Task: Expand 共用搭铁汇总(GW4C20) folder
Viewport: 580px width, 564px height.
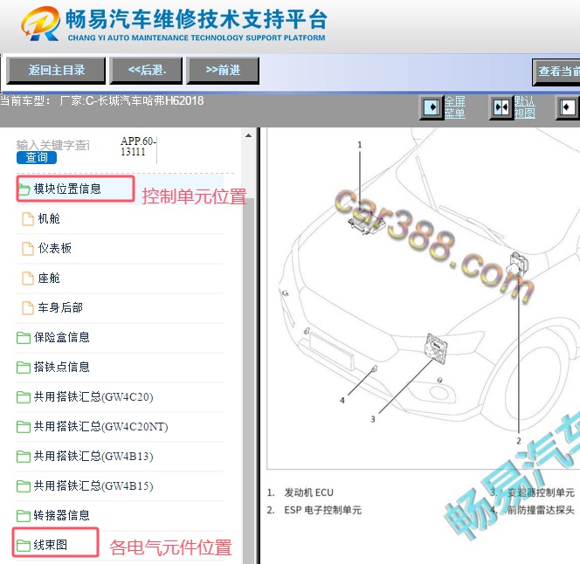Action: pos(93,397)
